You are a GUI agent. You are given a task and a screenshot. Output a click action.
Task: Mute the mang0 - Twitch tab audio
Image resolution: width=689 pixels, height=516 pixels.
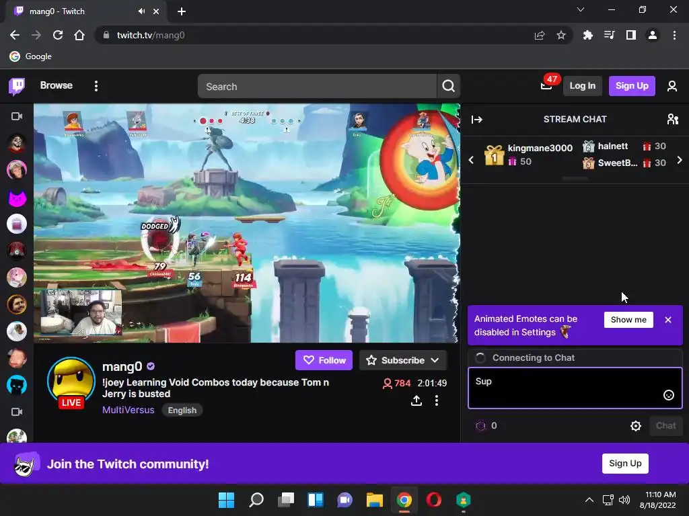coord(141,11)
